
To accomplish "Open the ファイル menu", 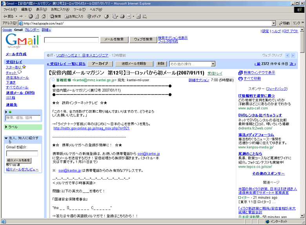I will coord(10,9).
